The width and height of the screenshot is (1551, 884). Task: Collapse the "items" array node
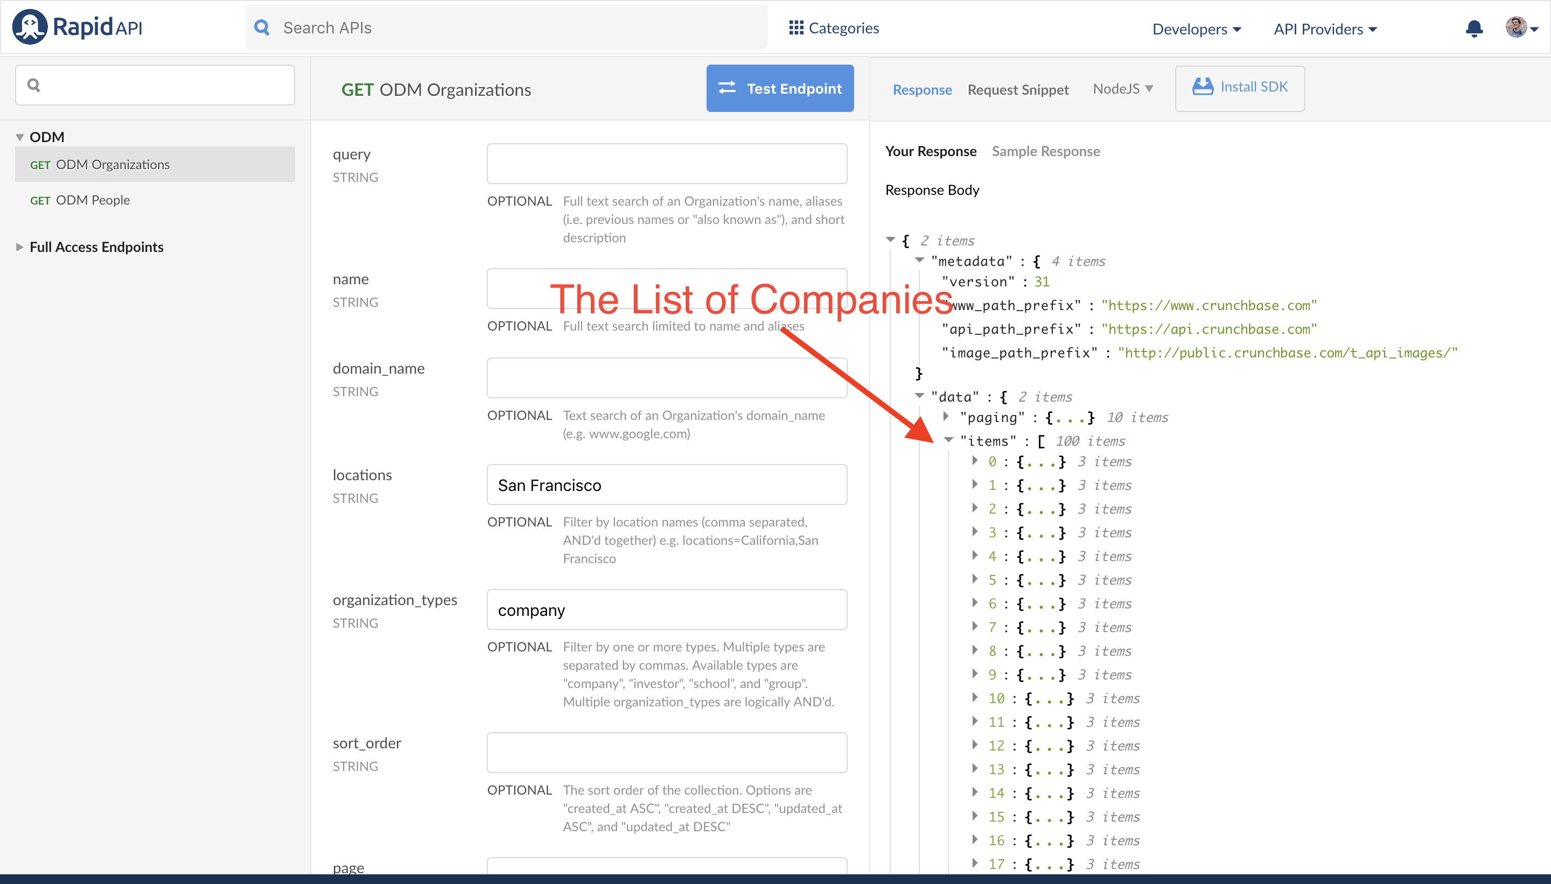point(948,440)
